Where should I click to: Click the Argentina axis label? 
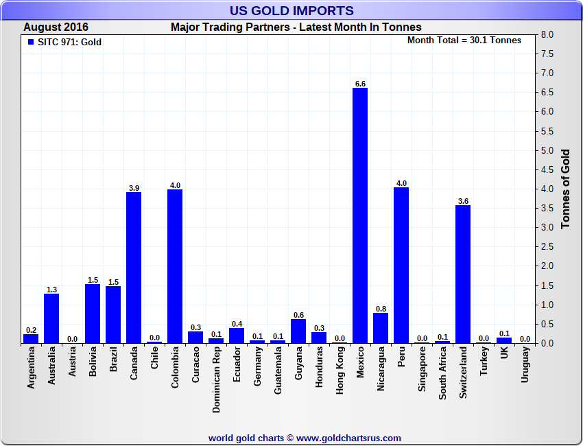31,368
